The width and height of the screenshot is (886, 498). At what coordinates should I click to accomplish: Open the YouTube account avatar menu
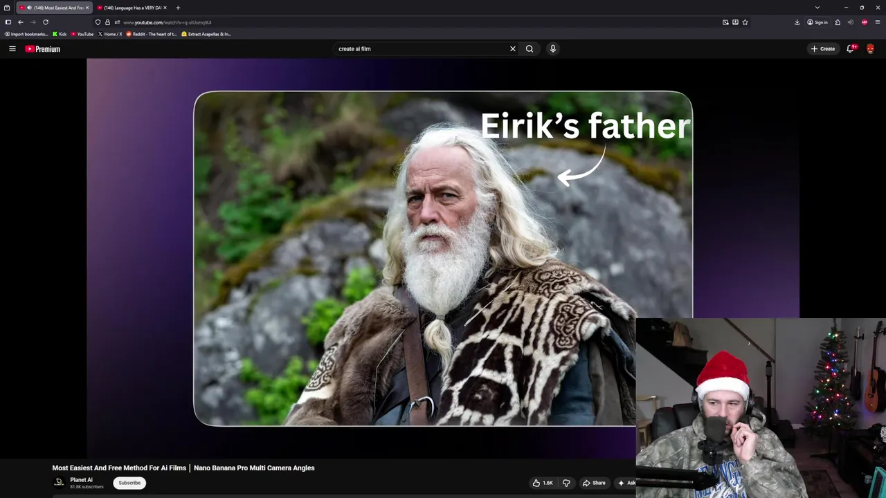tap(870, 48)
